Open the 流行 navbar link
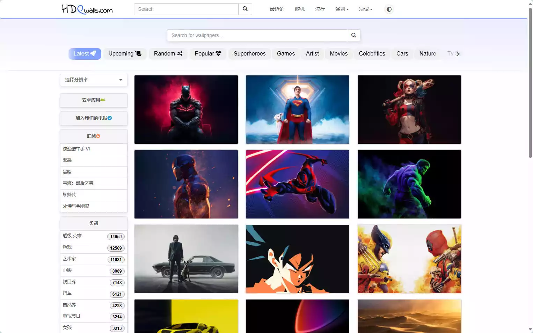The height and width of the screenshot is (333, 533). click(320, 9)
